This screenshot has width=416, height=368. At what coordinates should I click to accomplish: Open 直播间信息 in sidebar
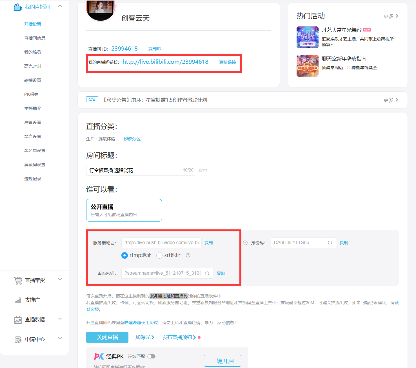point(35,38)
